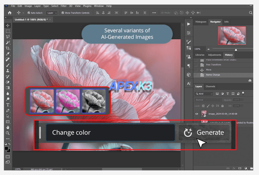Expand the Normal blend mode dropdown

(x=208, y=100)
